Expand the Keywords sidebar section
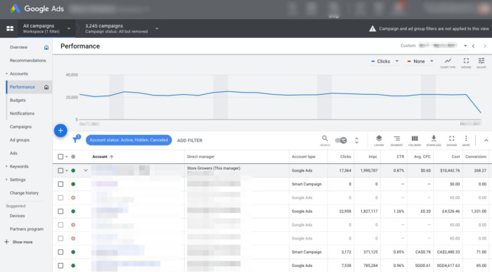Image resolution: width=492 pixels, height=272 pixels. pyautogui.click(x=6, y=167)
